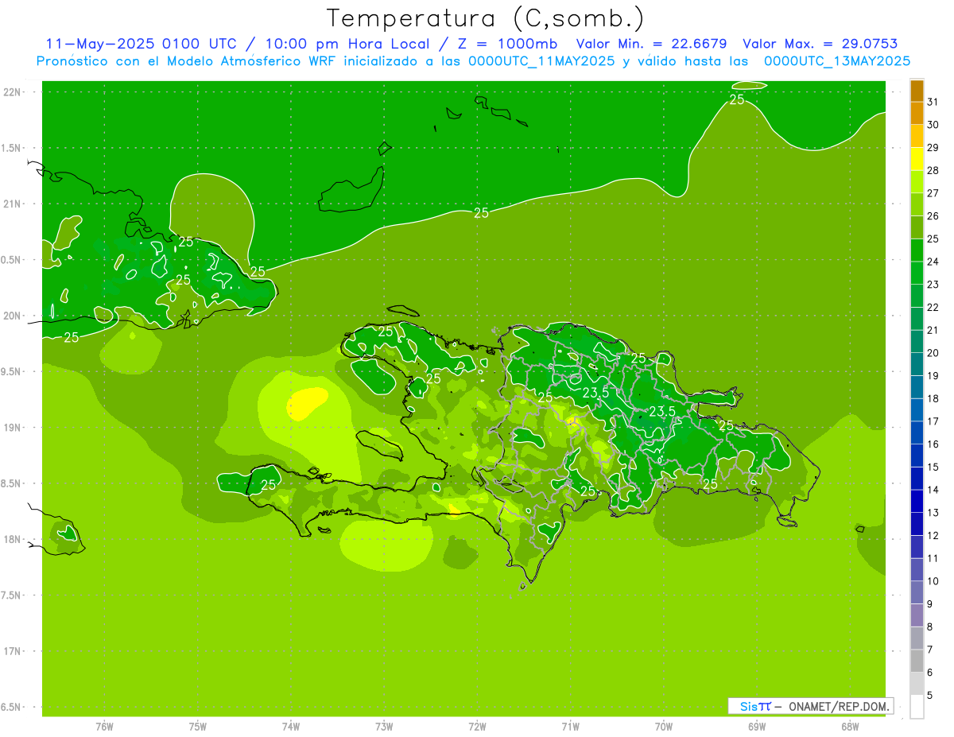Click the "23.5" contour label nearest 70W
The height and width of the screenshot is (737, 954).
pos(661,411)
